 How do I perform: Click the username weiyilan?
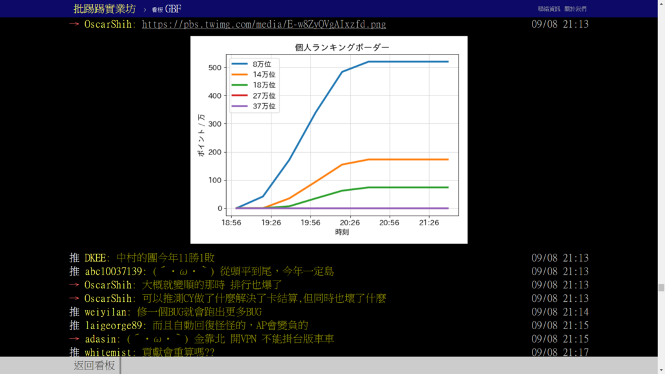point(105,312)
